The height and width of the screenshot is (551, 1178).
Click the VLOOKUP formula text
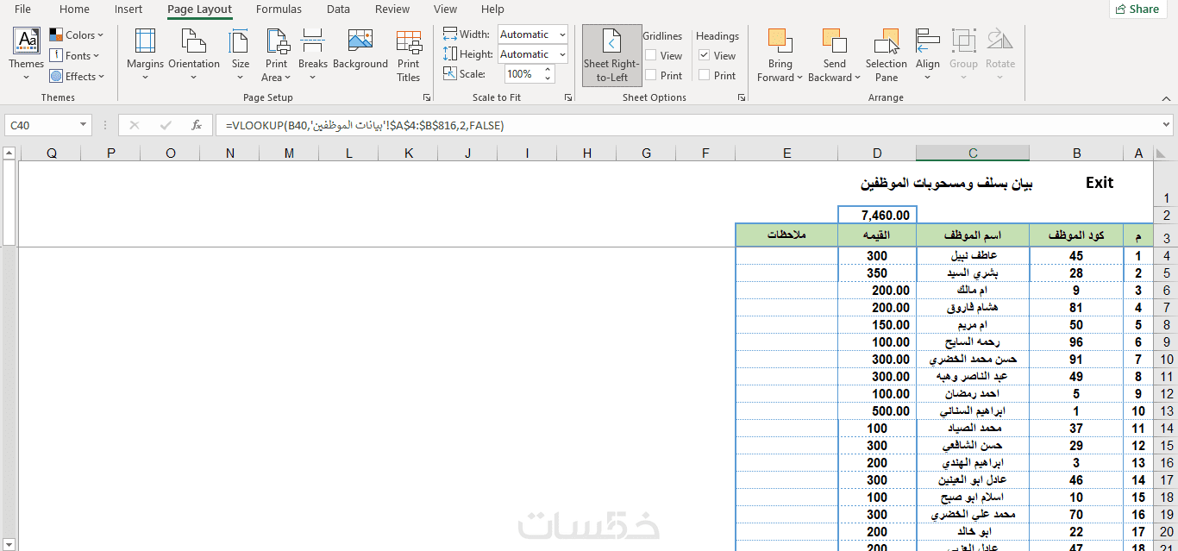(365, 125)
